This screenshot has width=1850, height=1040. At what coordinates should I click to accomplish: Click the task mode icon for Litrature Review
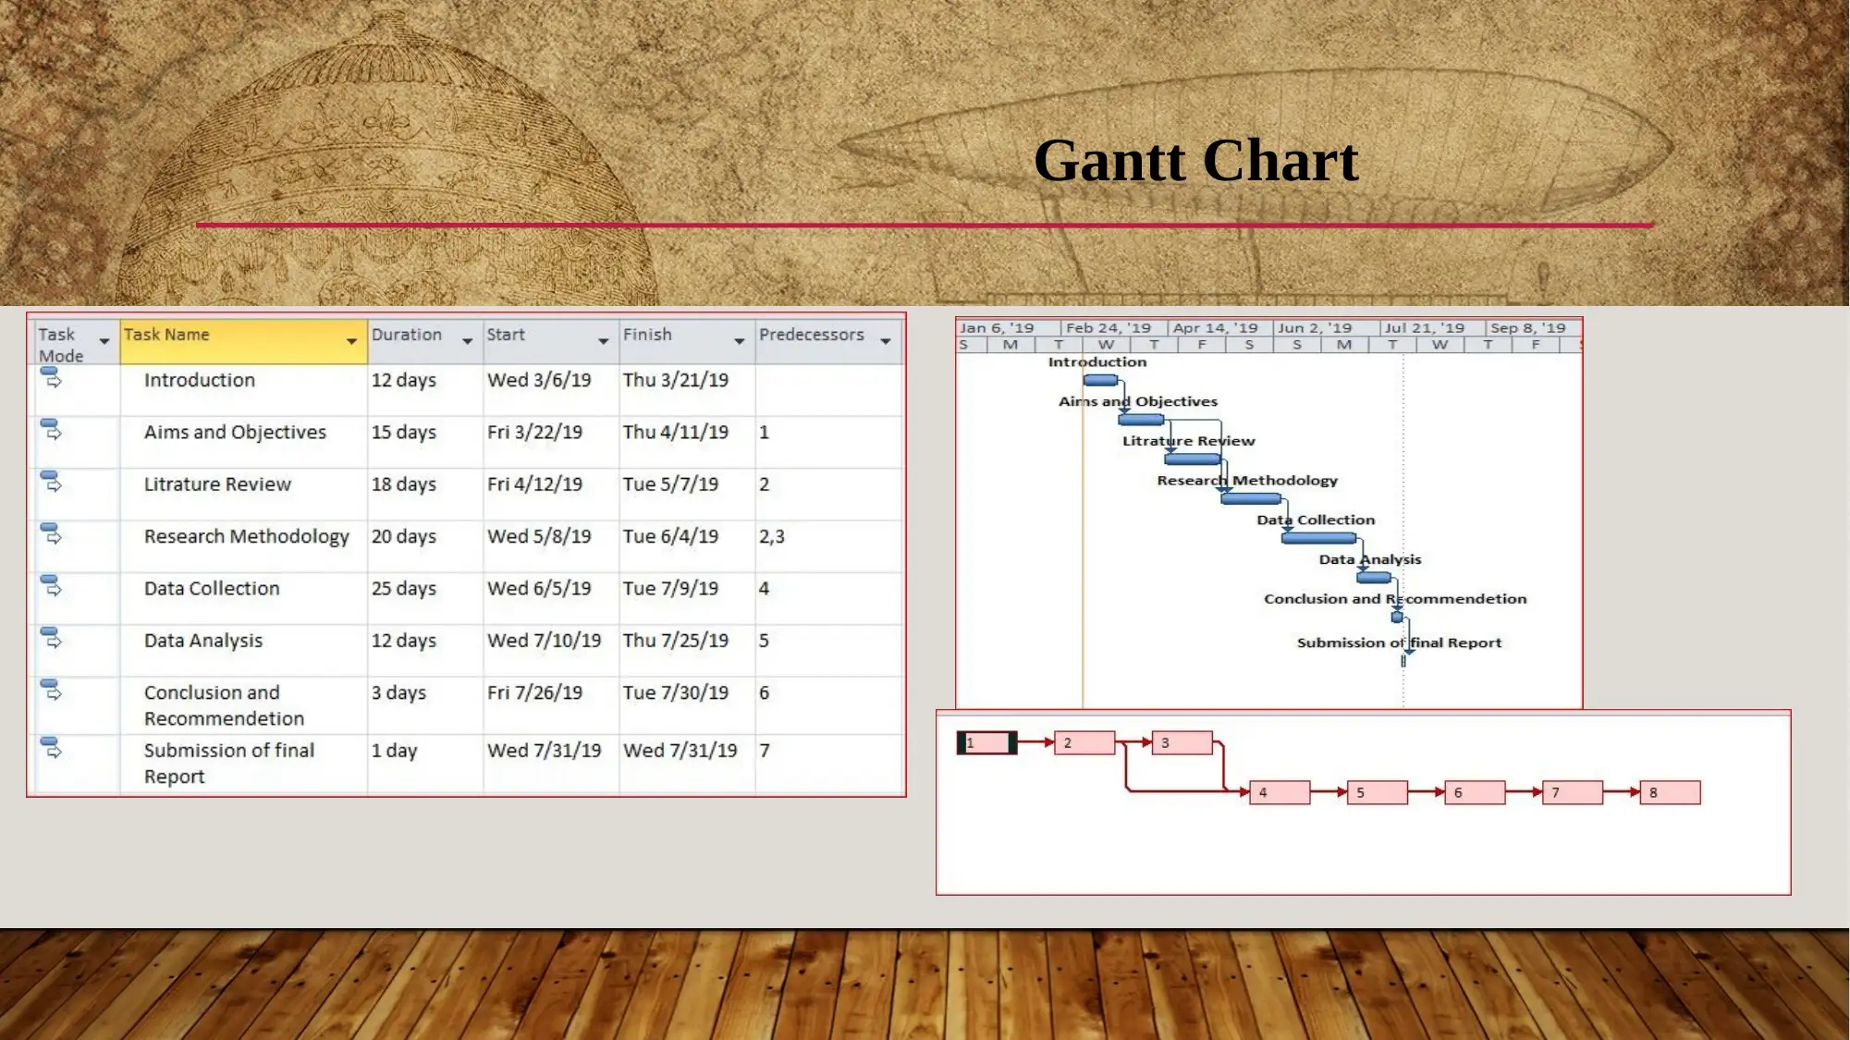point(52,481)
